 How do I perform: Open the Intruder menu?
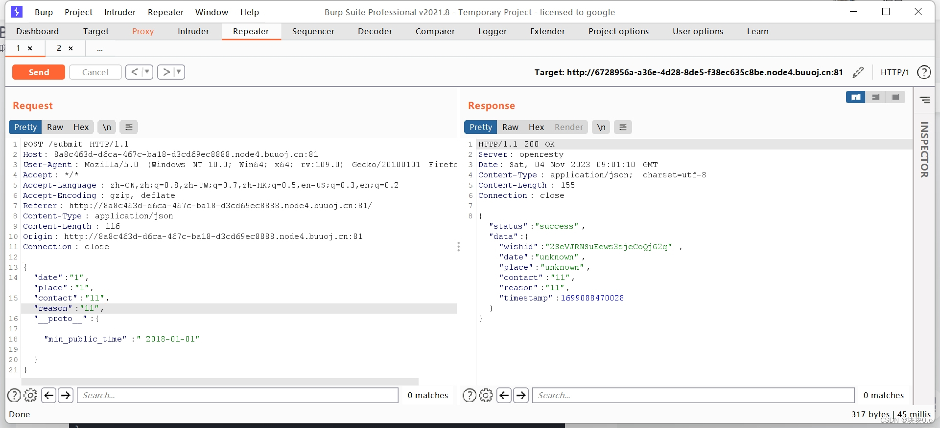(x=120, y=12)
